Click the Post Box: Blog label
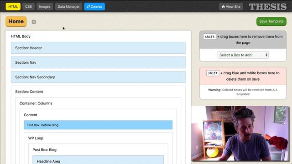 tap(45, 150)
